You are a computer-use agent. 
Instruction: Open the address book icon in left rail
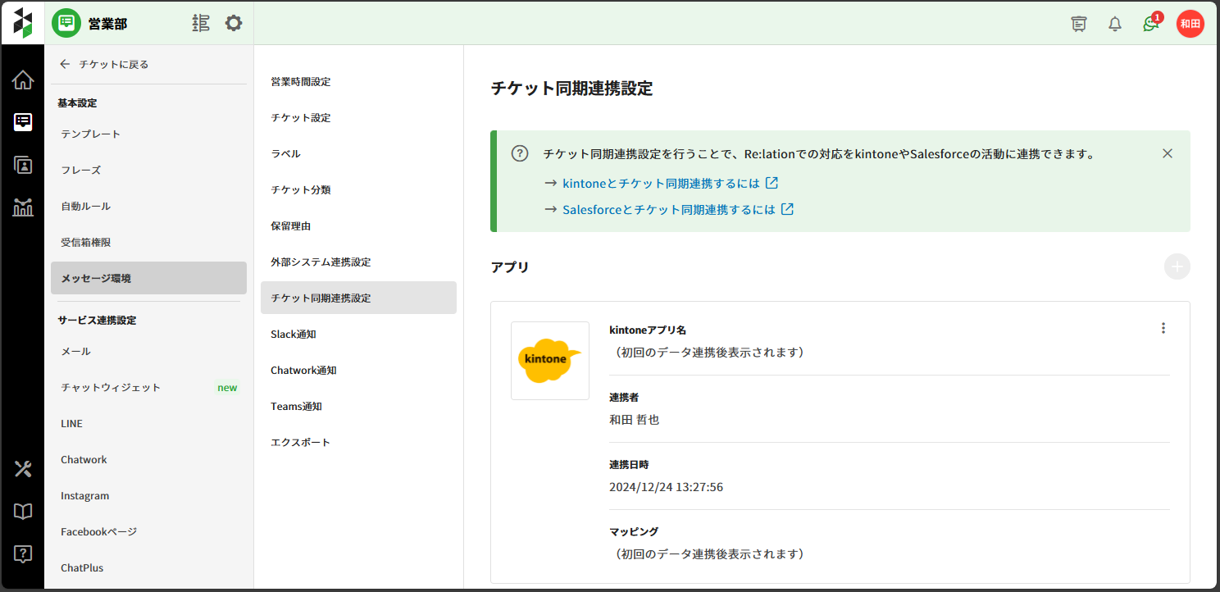point(23,165)
